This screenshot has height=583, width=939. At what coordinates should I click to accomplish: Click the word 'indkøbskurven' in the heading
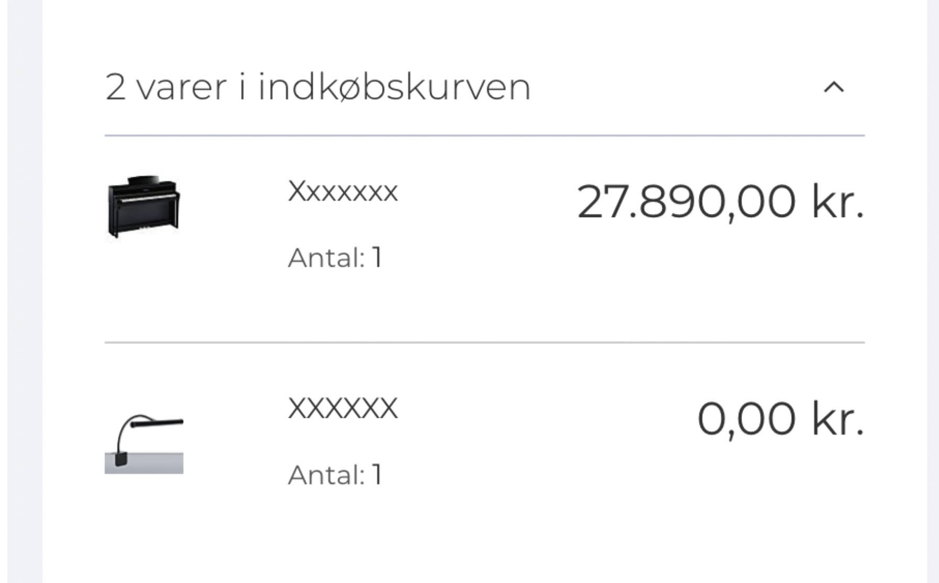[x=395, y=87]
